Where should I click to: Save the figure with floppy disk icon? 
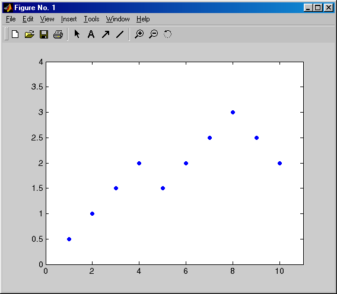click(x=44, y=34)
